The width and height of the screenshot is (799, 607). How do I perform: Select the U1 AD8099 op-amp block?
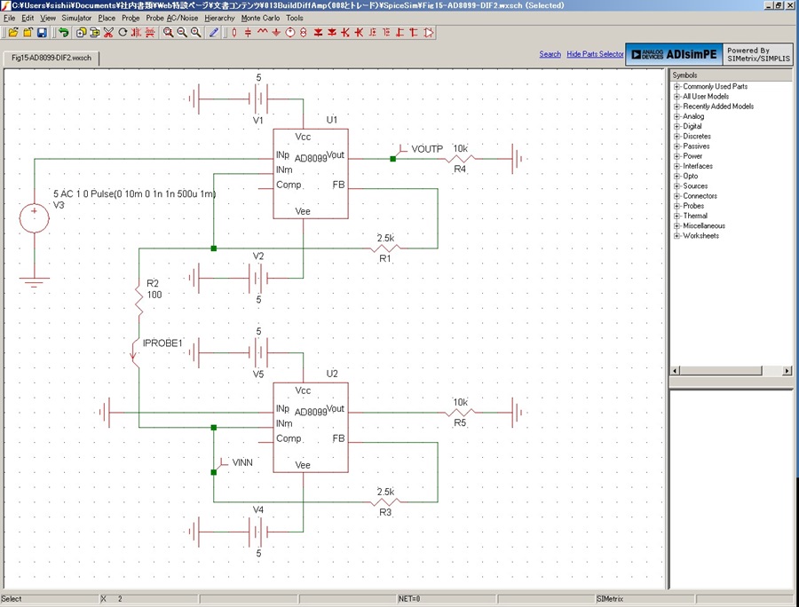[x=311, y=174]
